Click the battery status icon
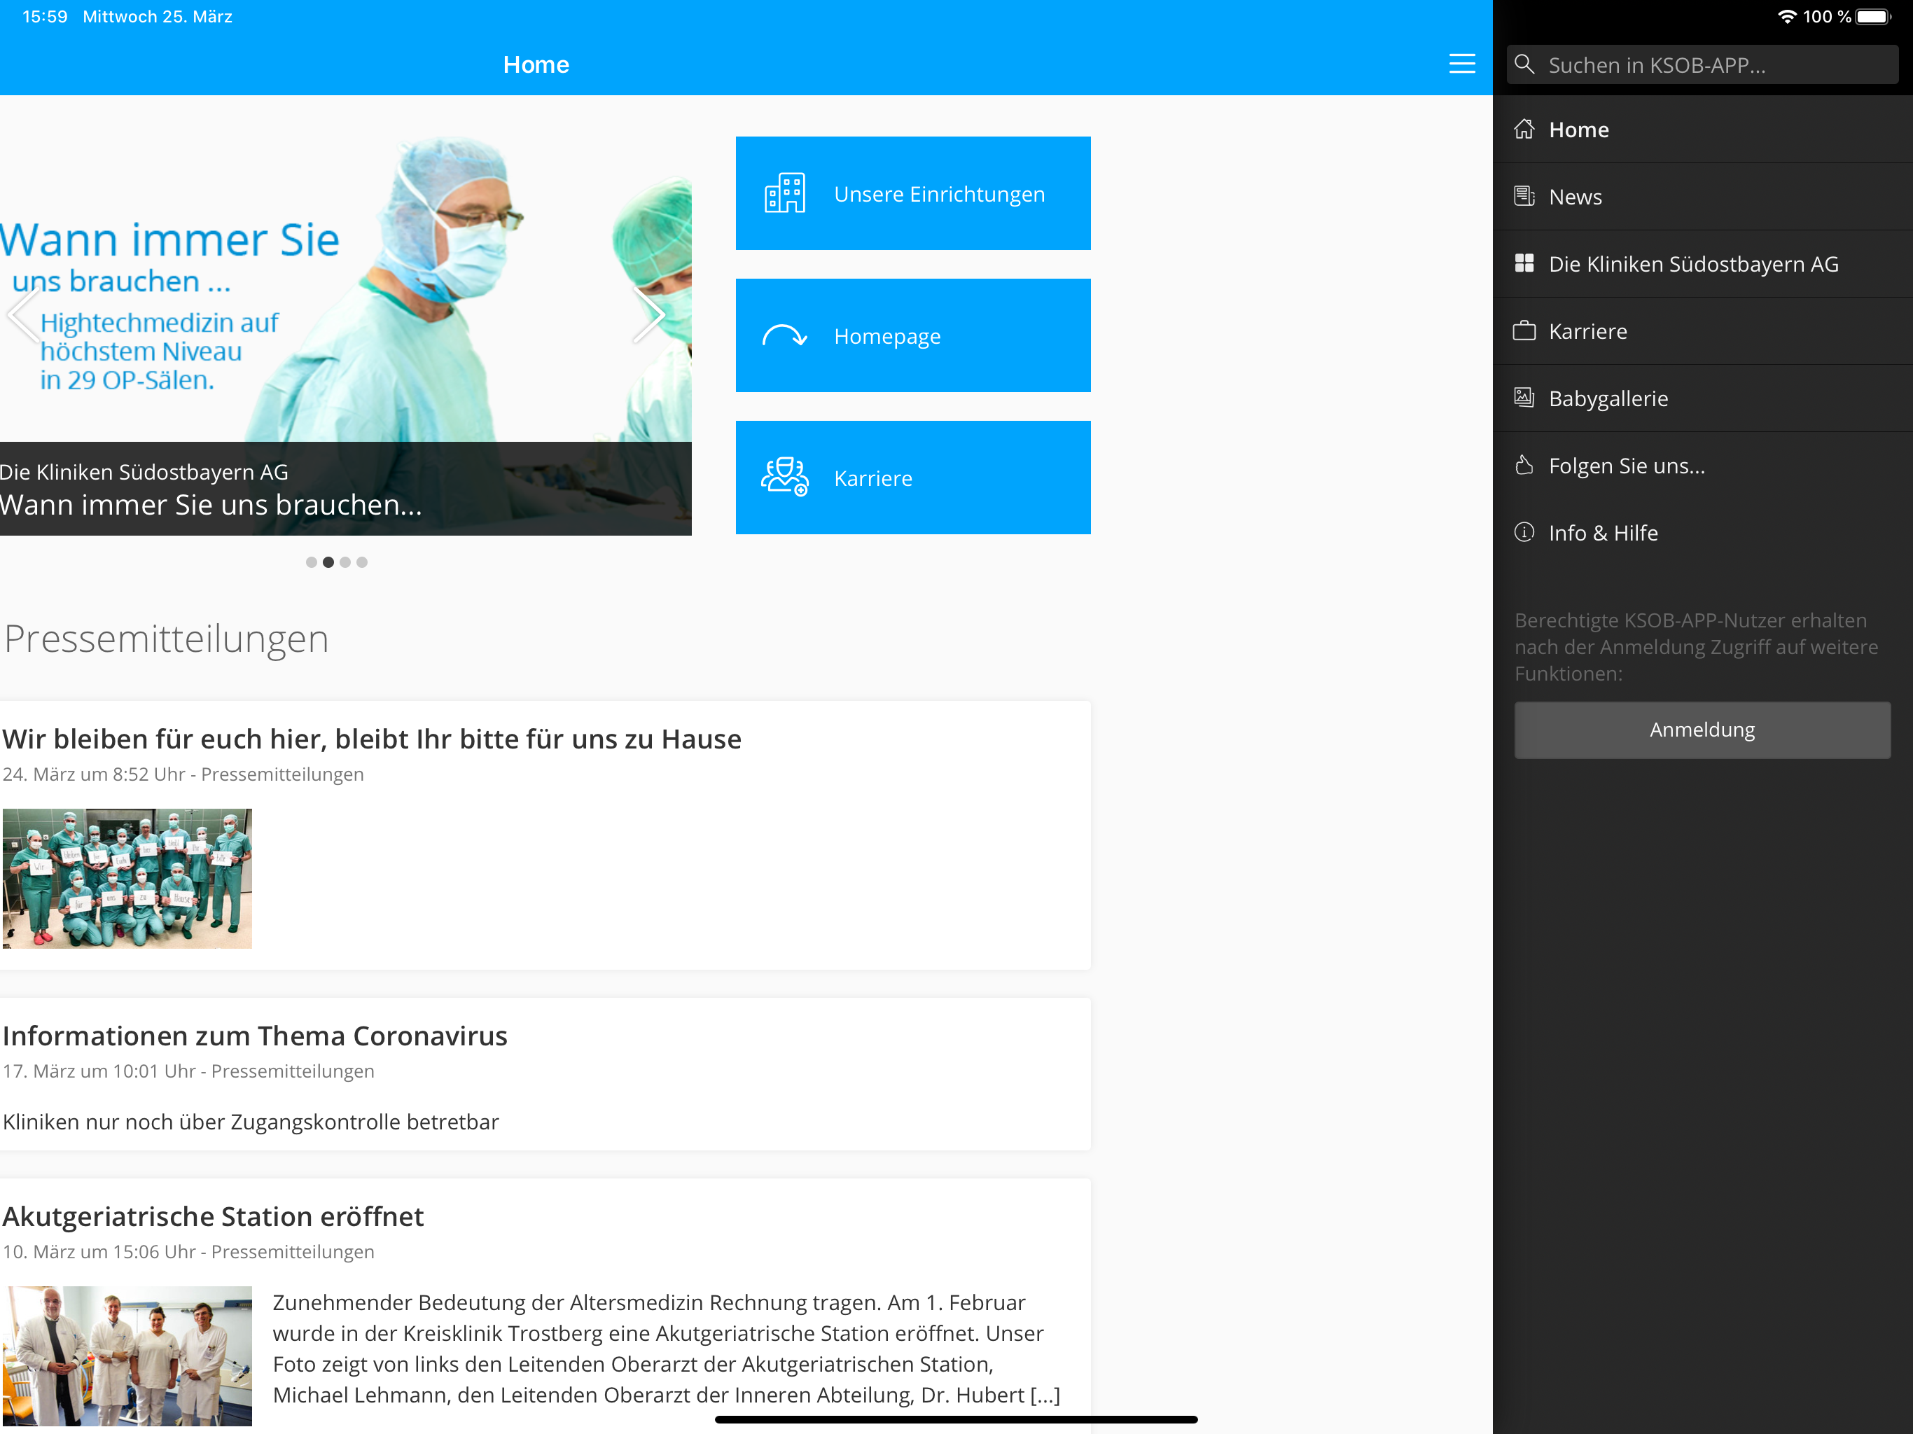The width and height of the screenshot is (1913, 1434). tap(1873, 16)
